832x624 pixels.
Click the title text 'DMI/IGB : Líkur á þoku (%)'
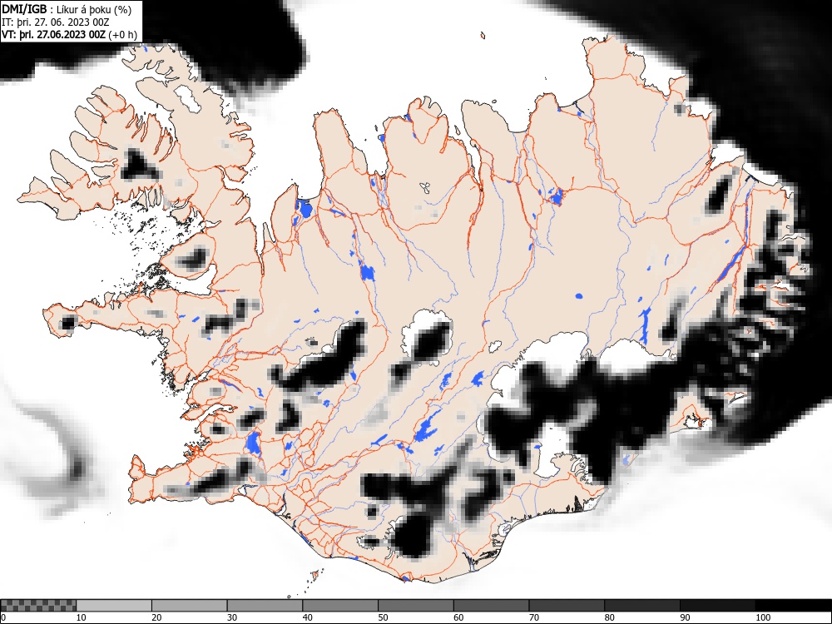click(67, 9)
